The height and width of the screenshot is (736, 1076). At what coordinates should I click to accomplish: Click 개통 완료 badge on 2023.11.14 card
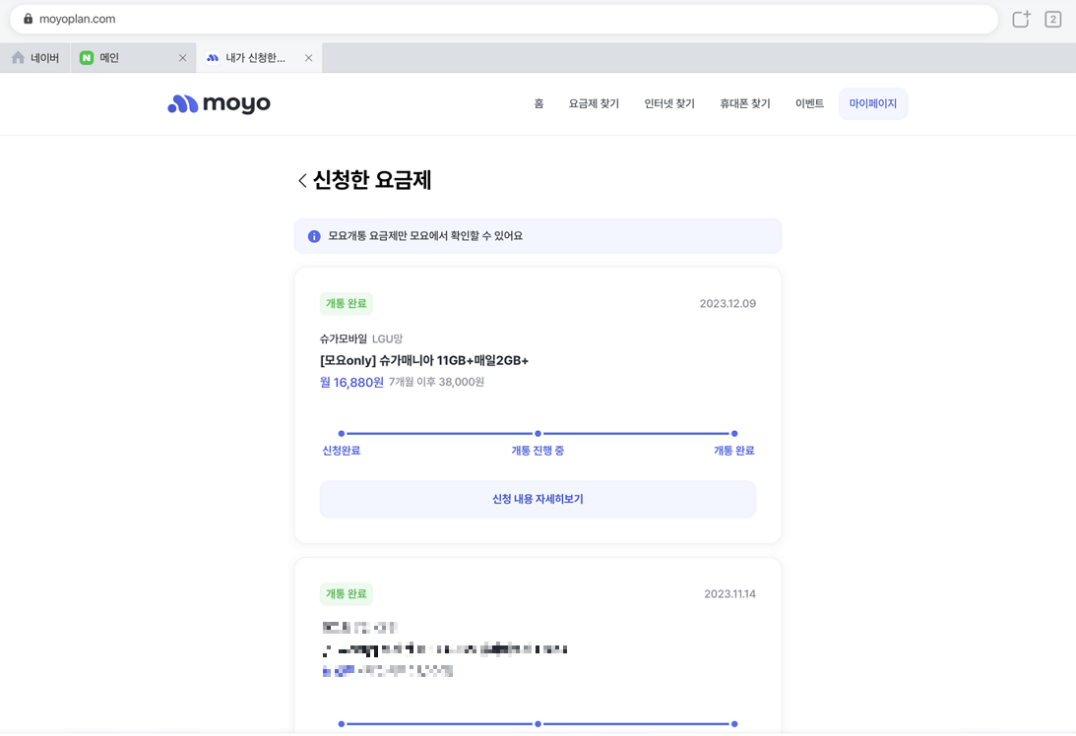346,594
